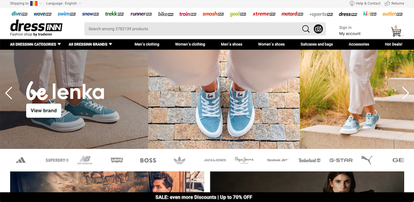The height and width of the screenshot is (202, 414).
Task: Open the traininn store logo
Action: pyautogui.click(x=188, y=14)
